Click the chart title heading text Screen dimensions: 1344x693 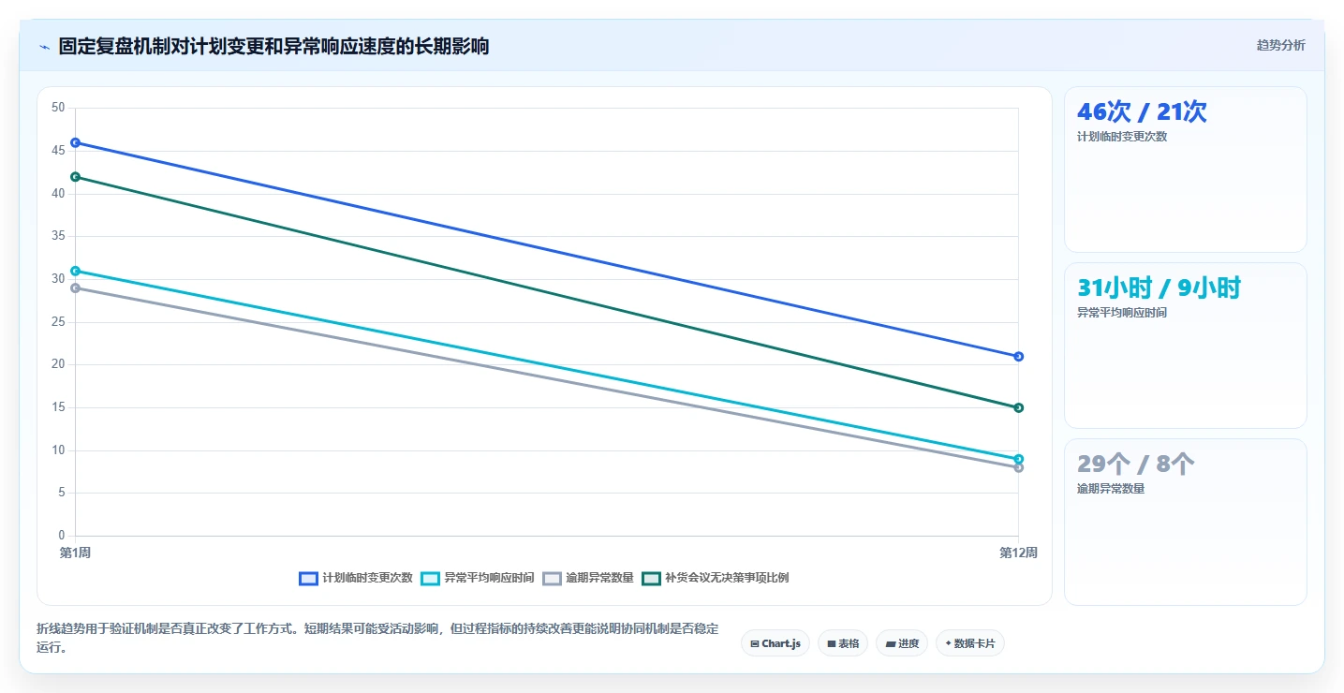click(273, 46)
